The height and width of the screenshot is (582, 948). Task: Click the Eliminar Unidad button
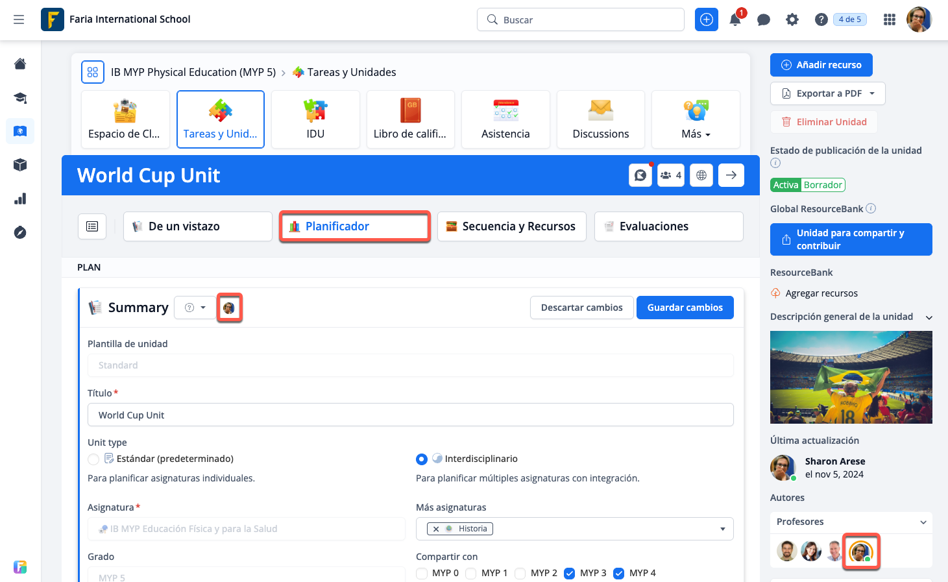click(x=823, y=122)
